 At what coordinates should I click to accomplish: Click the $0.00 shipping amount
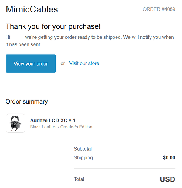(169, 157)
